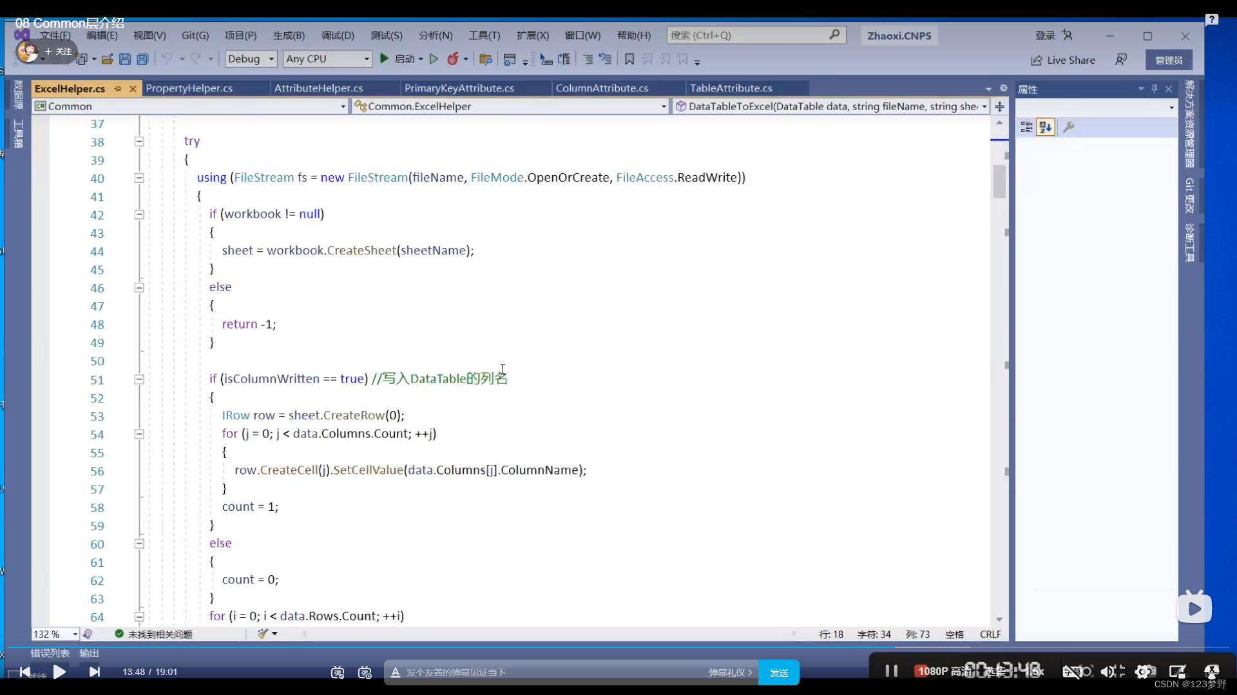Open the 工具箱 toolbox side panel

pos(18,134)
